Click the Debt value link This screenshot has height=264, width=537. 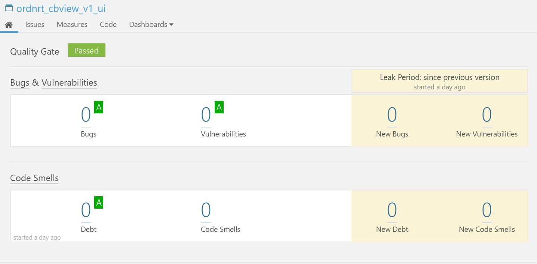86,210
